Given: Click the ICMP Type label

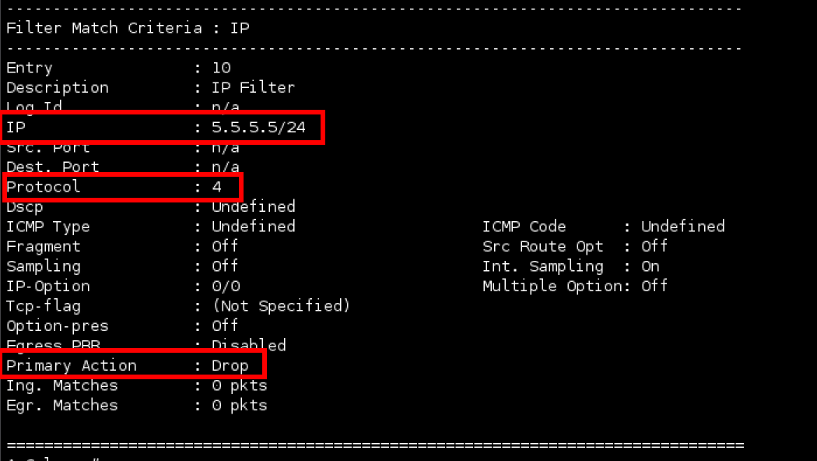Looking at the screenshot, I should click(x=48, y=227).
